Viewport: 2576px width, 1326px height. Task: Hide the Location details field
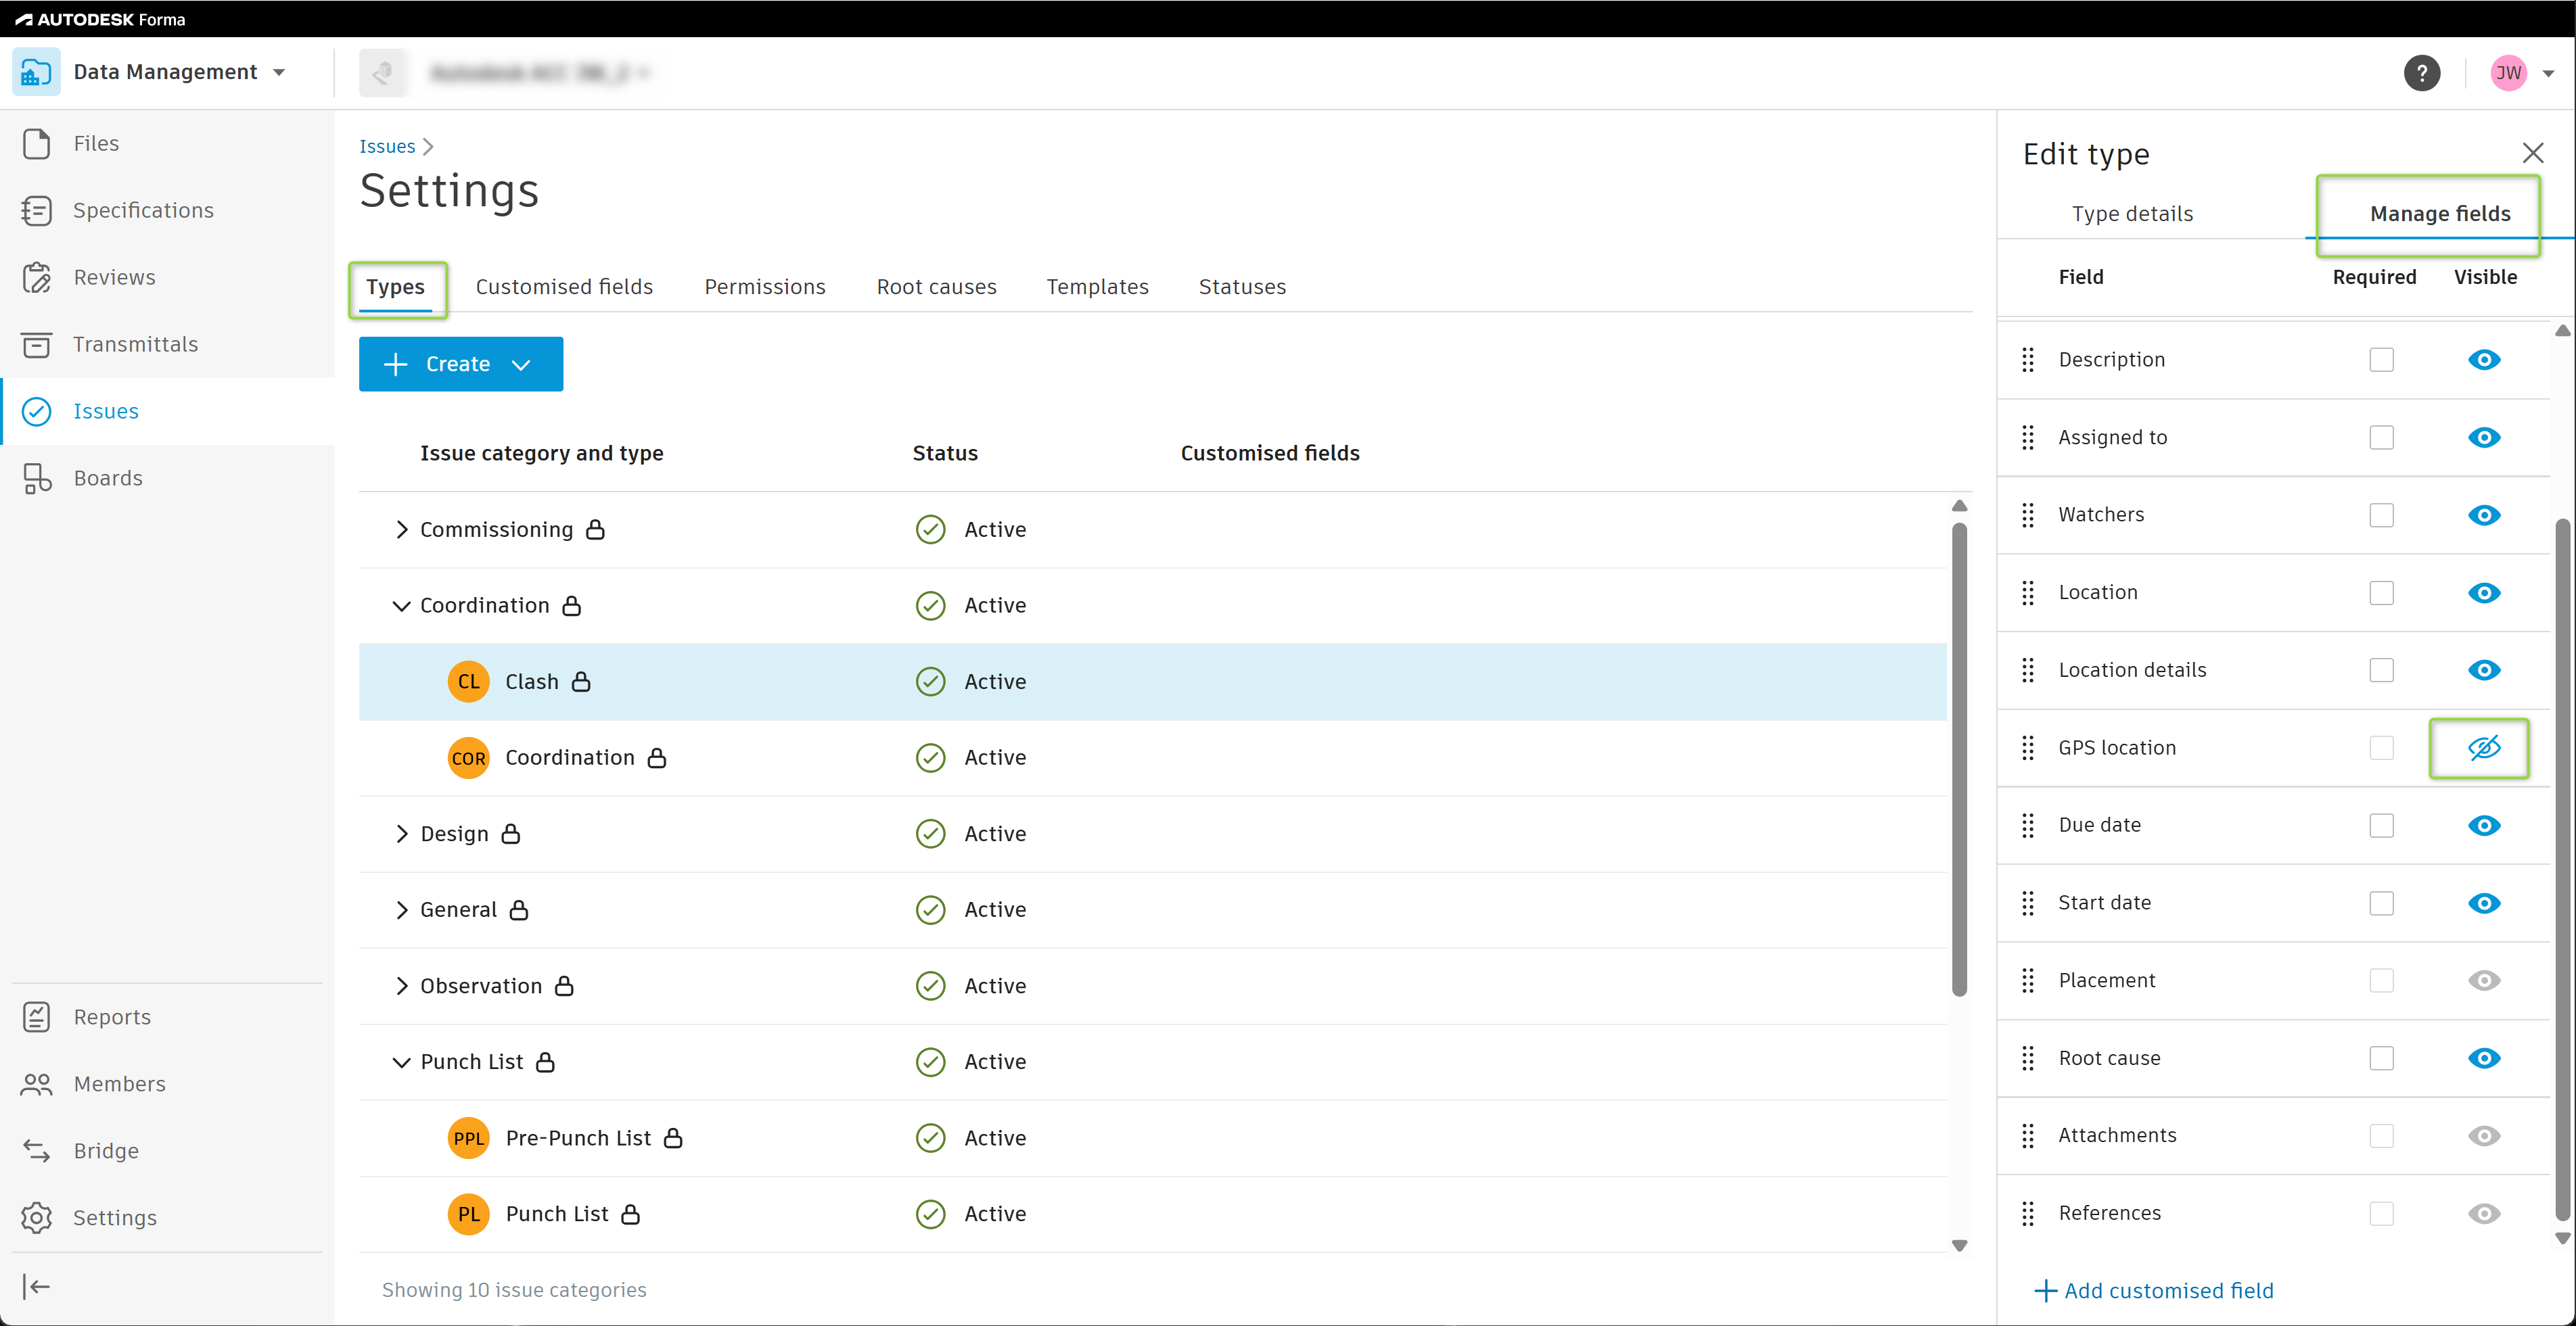point(2484,671)
